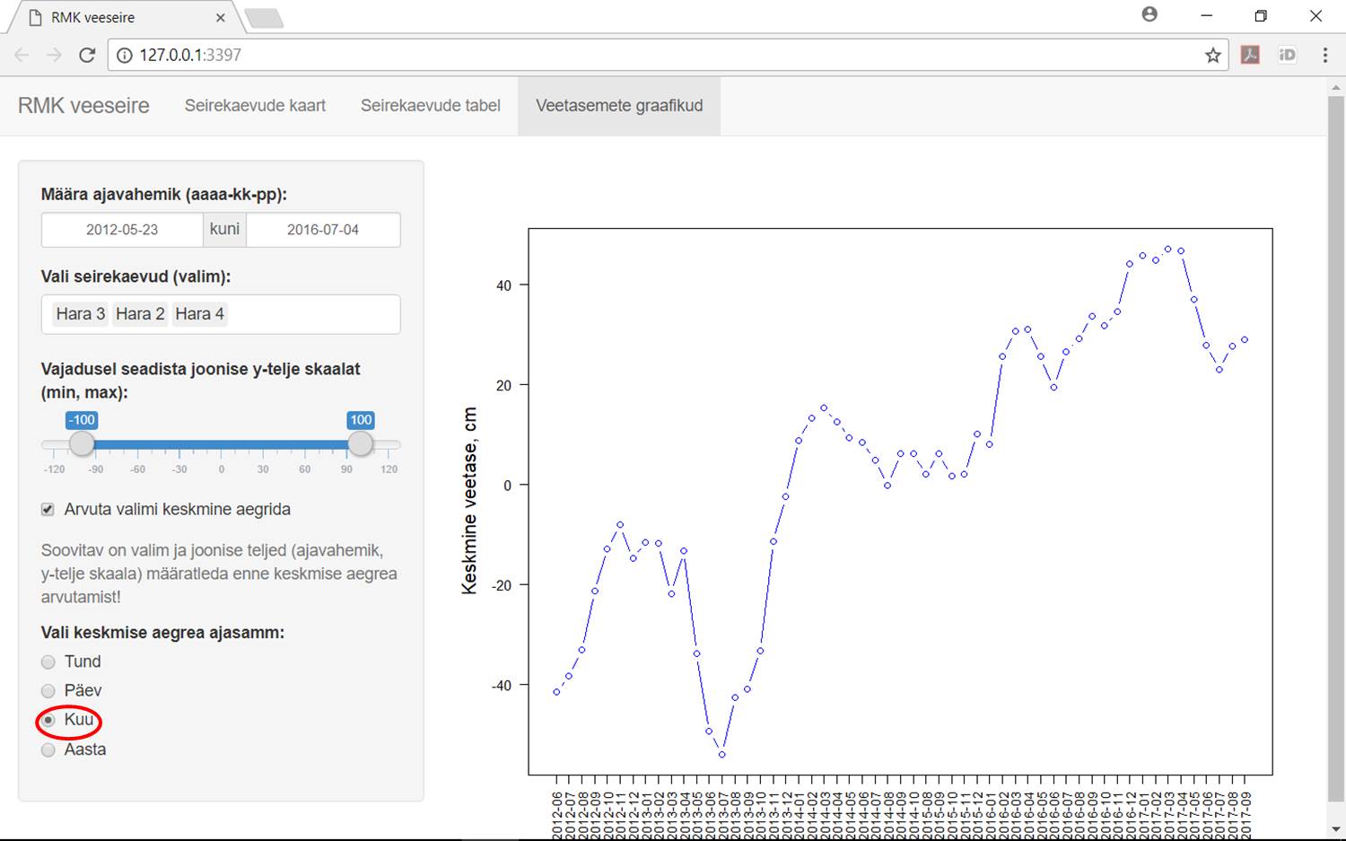Uncheck Arvuta valimi keskmine aegrida checkbox
This screenshot has height=841, width=1346.
[x=48, y=510]
